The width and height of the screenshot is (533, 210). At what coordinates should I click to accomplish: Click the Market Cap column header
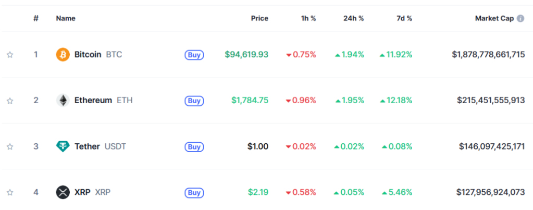(x=494, y=18)
